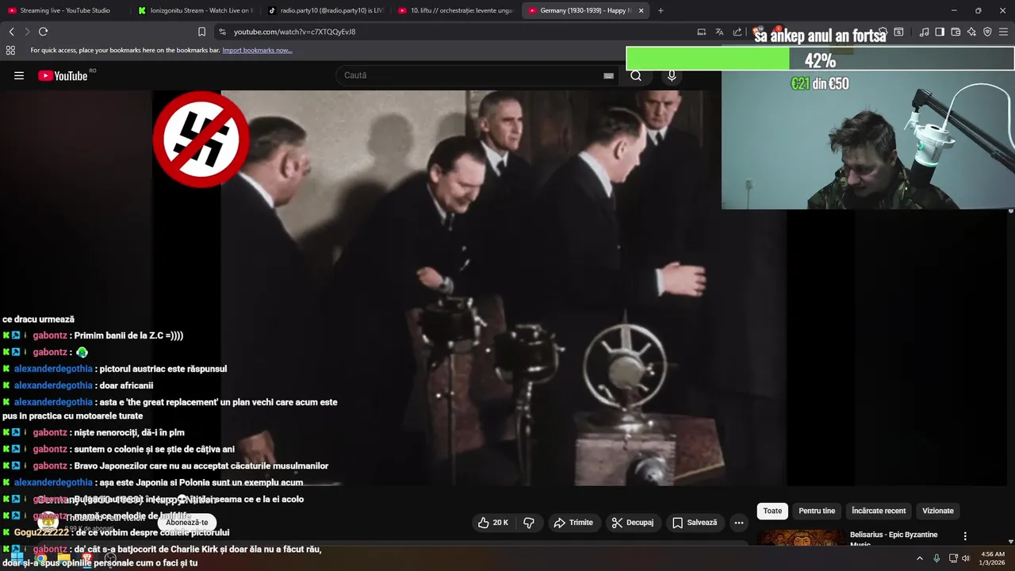Open the on-screen keyboard icon in search
The height and width of the screenshot is (571, 1015).
point(608,75)
